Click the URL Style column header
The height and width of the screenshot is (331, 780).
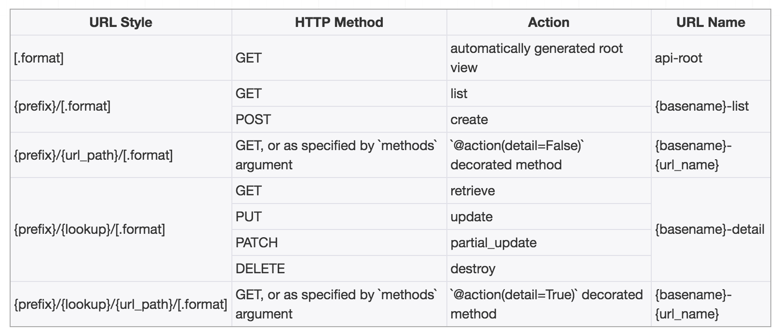tap(121, 23)
